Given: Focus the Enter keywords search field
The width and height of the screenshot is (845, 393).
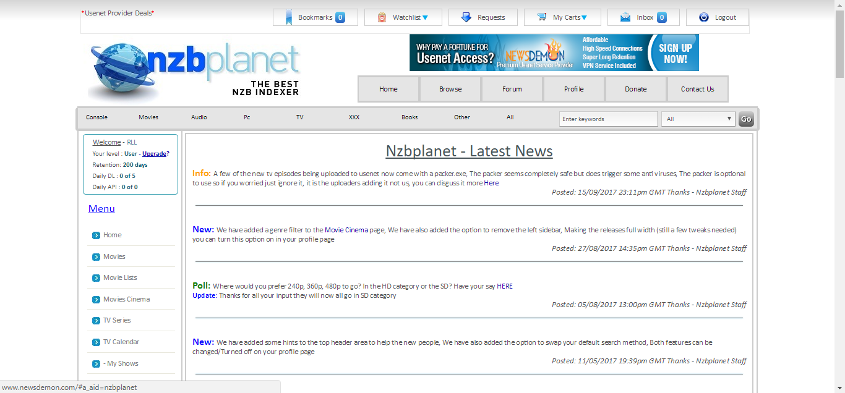Looking at the screenshot, I should click(609, 119).
